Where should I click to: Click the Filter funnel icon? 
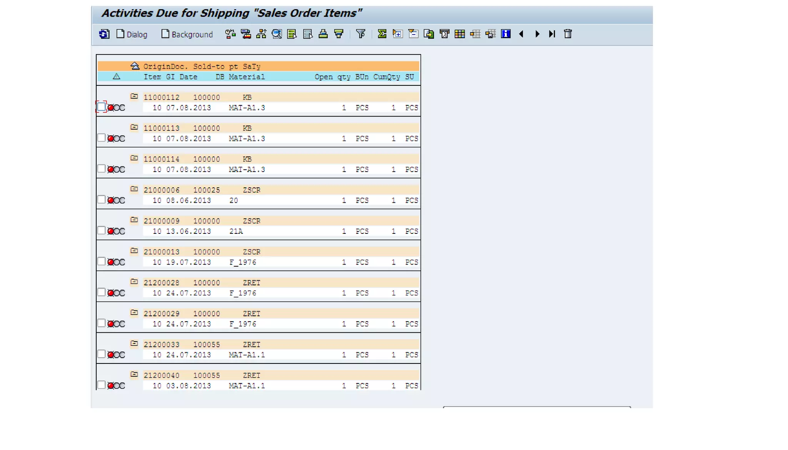[361, 34]
